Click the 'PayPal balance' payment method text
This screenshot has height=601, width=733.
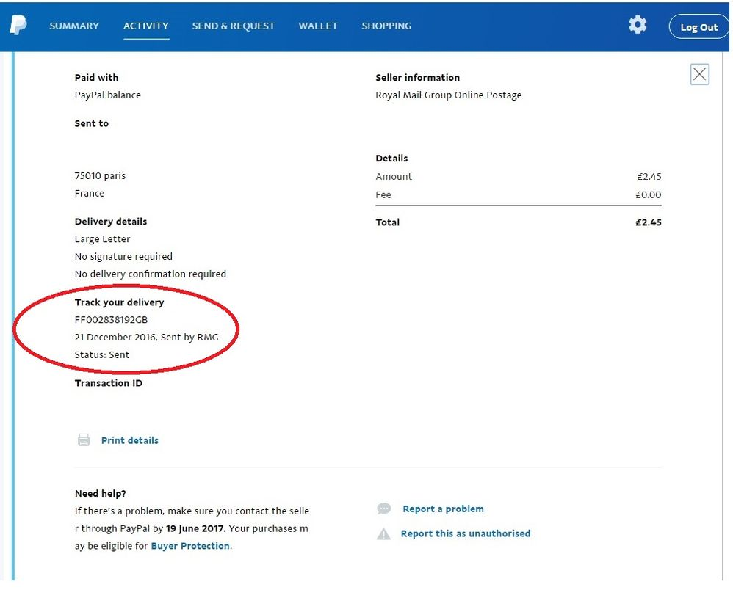pos(107,95)
